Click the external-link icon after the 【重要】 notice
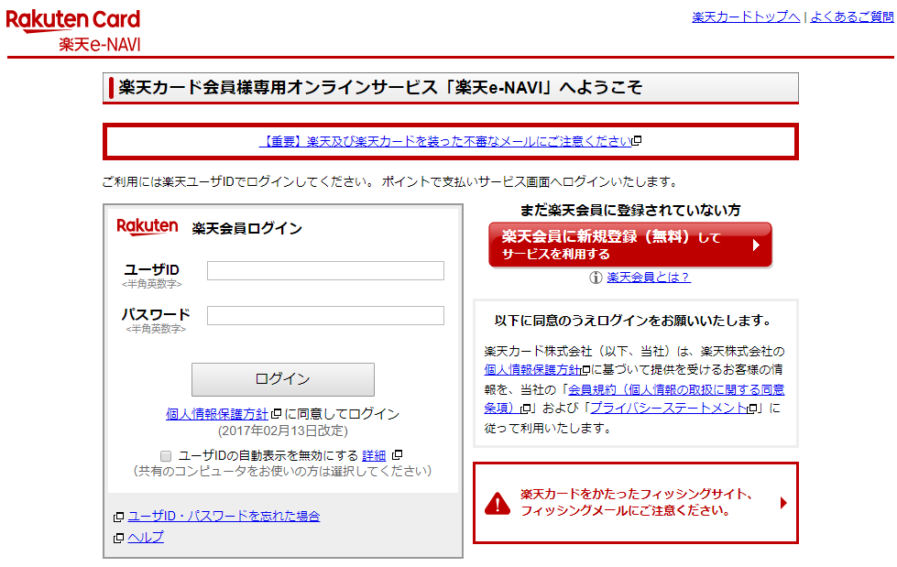Image resolution: width=897 pixels, height=567 pixels. pos(637,140)
